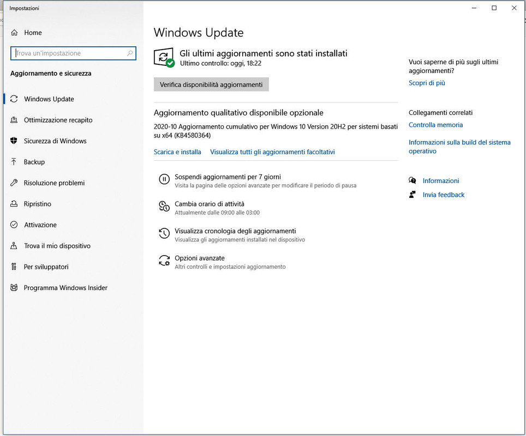Click the Informazioni help bubble icon
526x436 pixels.
click(x=413, y=180)
